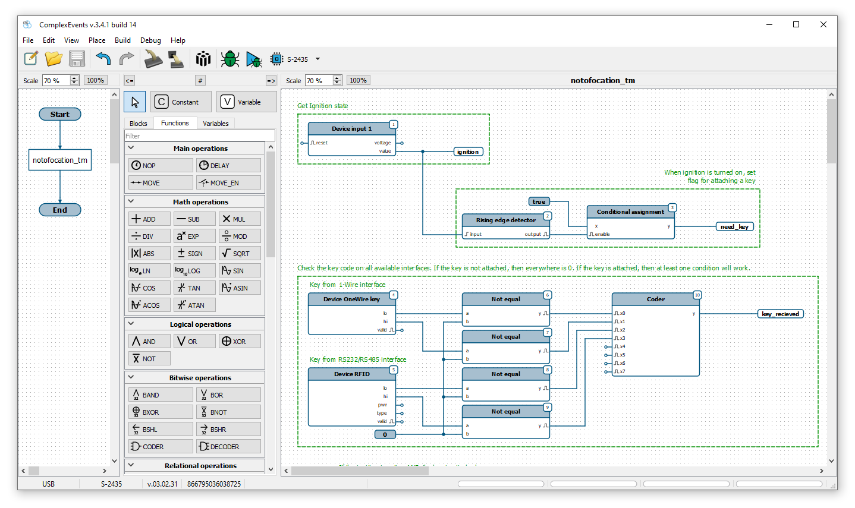Choose the AND logical function
855x508 pixels.
(149, 341)
